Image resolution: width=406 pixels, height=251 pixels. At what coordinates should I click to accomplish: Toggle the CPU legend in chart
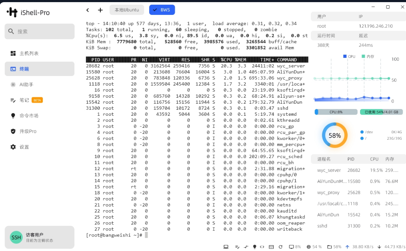click(349, 56)
